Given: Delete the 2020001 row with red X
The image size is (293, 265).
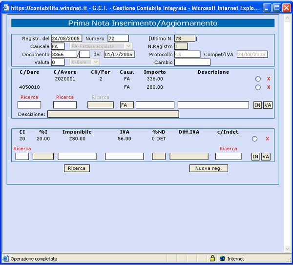Looking at the screenshot, I should coord(269,79).
